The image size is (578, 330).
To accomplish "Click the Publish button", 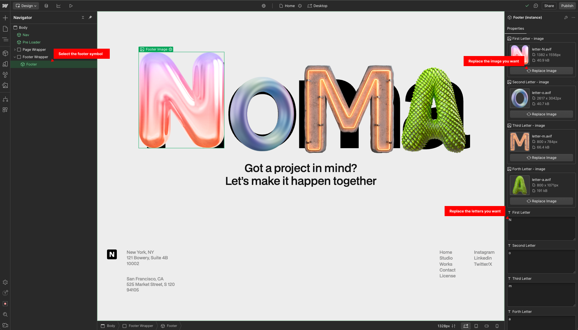I will 567,6.
